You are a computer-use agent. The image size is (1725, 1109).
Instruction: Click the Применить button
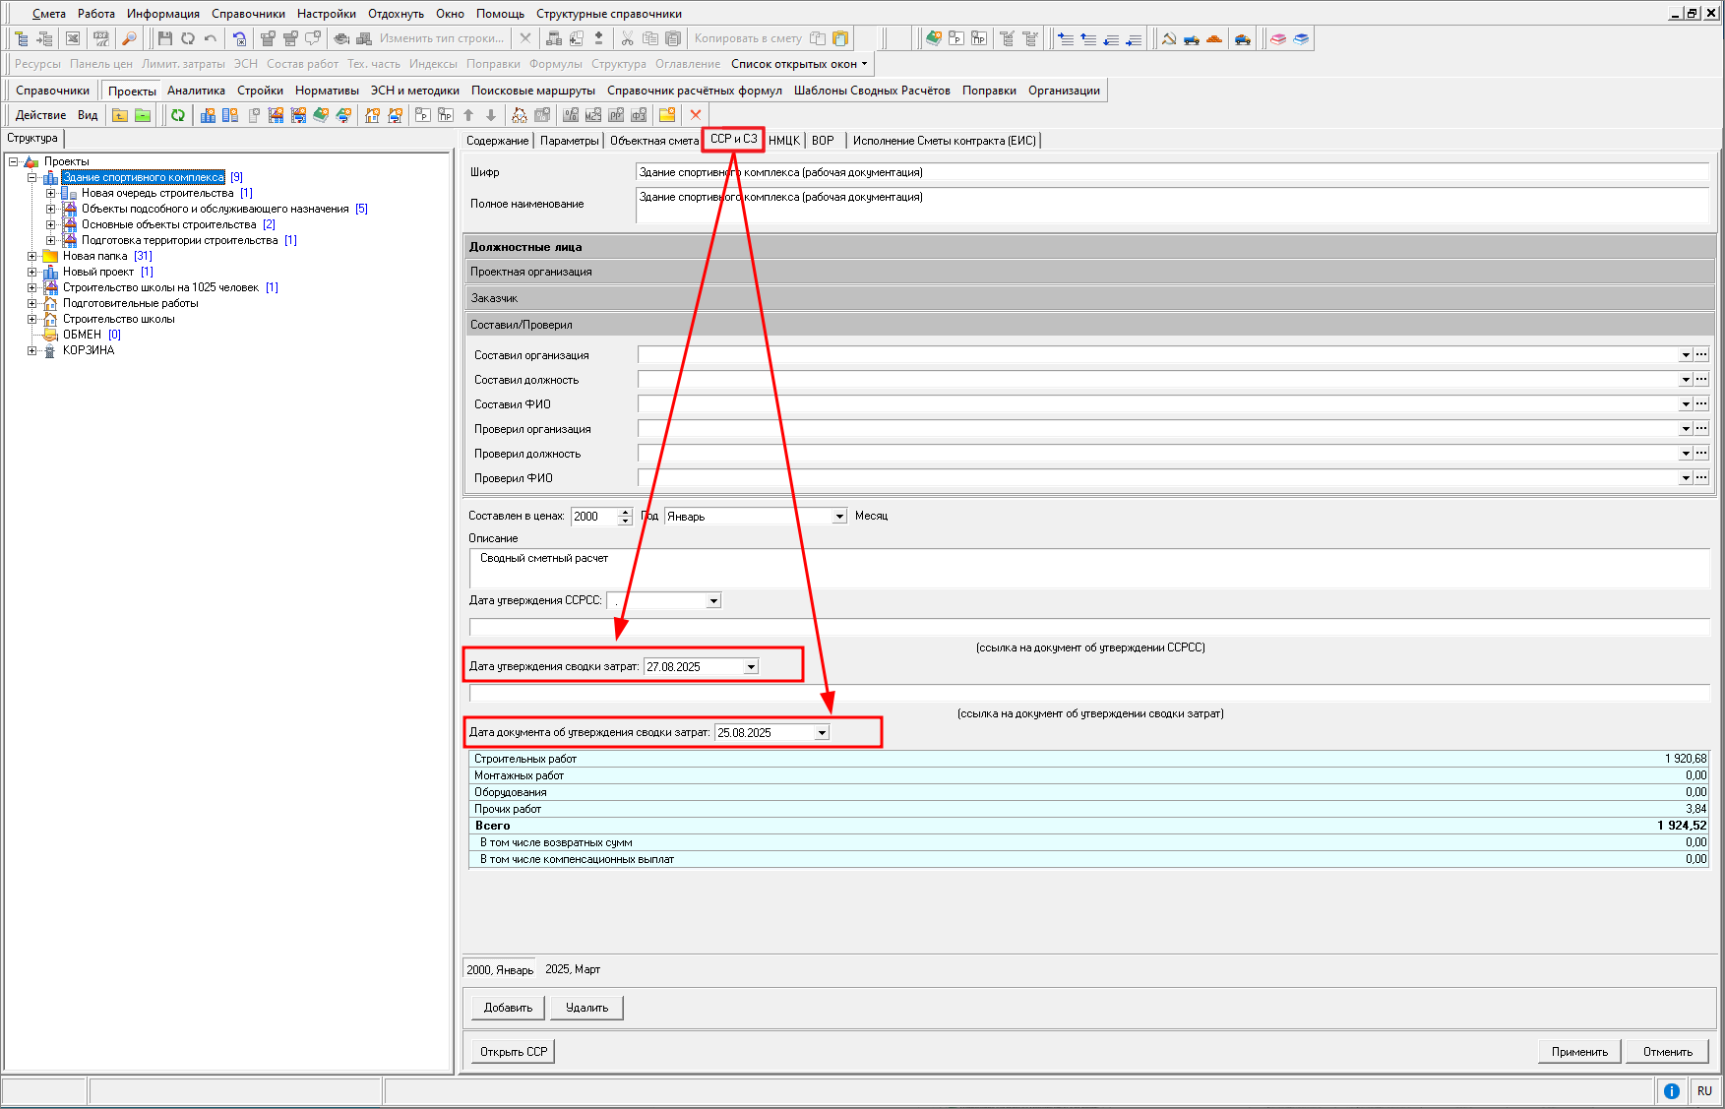1579,1052
